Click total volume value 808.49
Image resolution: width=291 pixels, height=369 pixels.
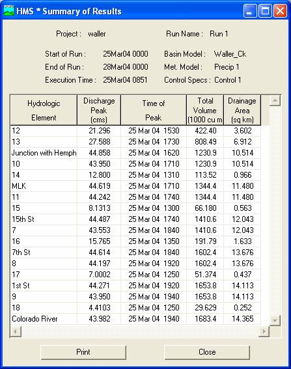[x=206, y=142]
